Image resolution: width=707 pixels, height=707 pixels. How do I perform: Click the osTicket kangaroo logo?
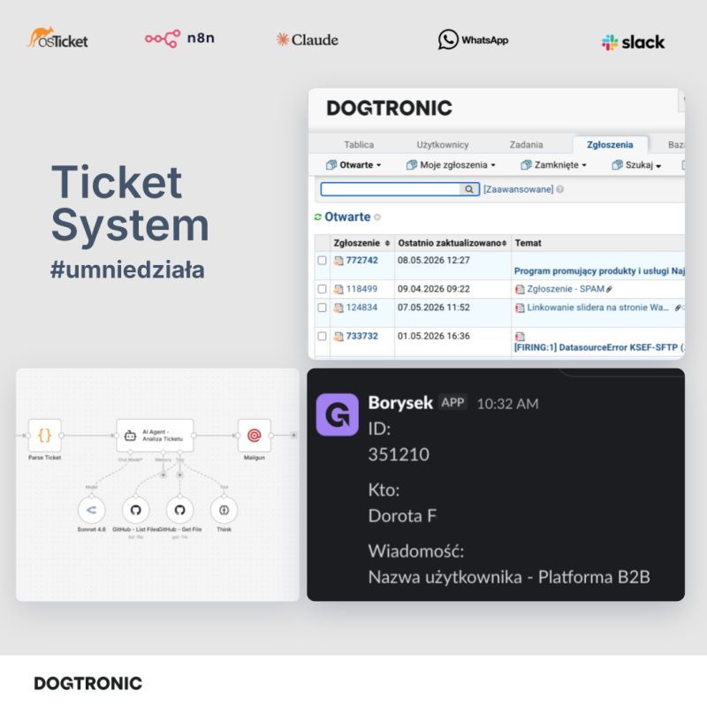[57, 38]
